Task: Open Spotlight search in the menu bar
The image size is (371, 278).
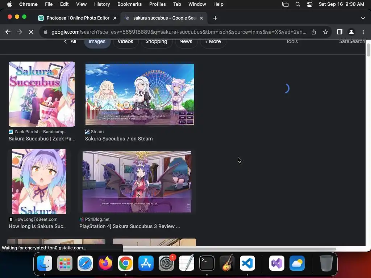Action: (x=298, y=4)
